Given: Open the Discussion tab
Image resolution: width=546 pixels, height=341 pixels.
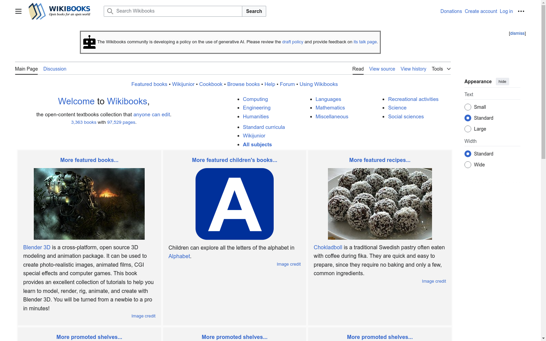Looking at the screenshot, I should point(55,69).
